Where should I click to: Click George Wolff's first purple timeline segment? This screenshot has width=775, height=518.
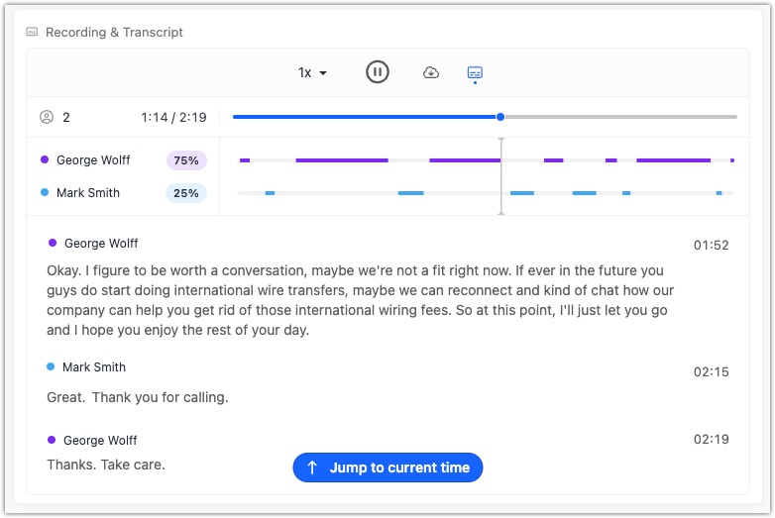click(x=245, y=160)
